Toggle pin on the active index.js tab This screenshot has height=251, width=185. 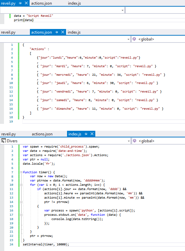86,134
